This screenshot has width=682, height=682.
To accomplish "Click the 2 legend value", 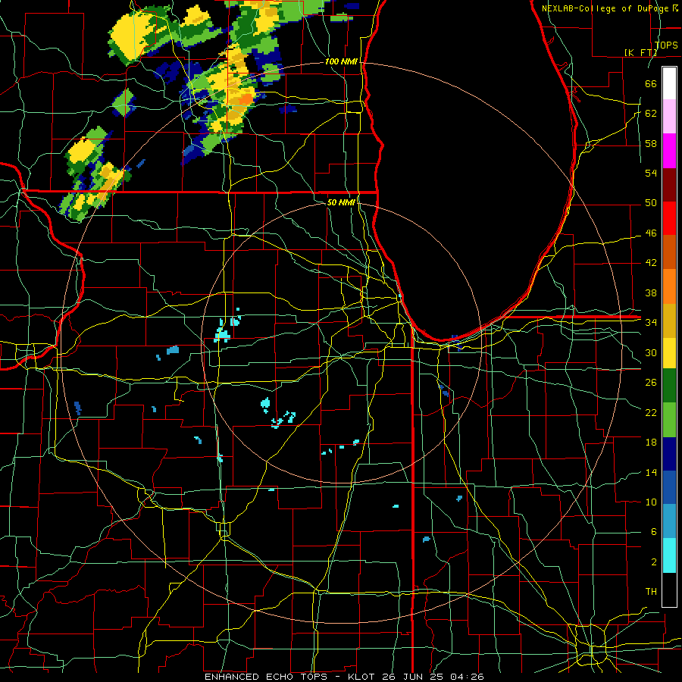I will click(653, 562).
